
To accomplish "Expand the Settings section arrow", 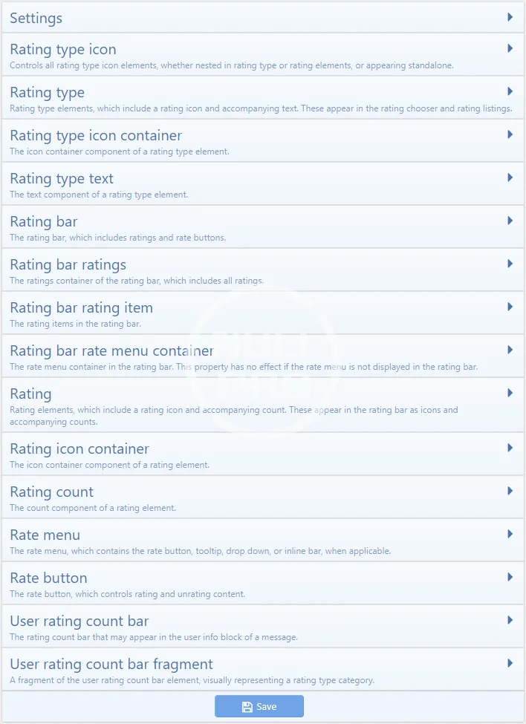I will coord(510,17).
